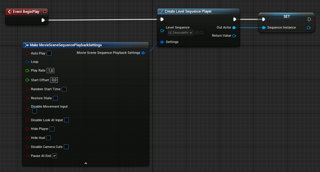Viewport: 320px width, 172px height.
Task: Toggle the Disable Camera Cuts checkbox
Action: (x=66, y=147)
